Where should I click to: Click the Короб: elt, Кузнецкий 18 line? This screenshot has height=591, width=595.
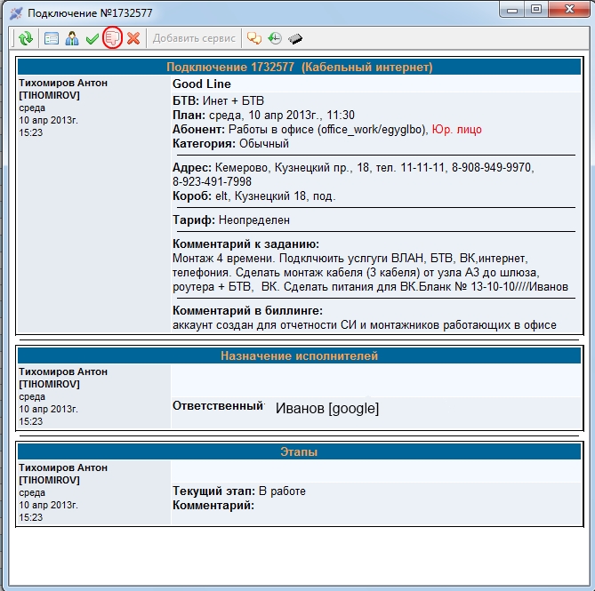coord(253,196)
